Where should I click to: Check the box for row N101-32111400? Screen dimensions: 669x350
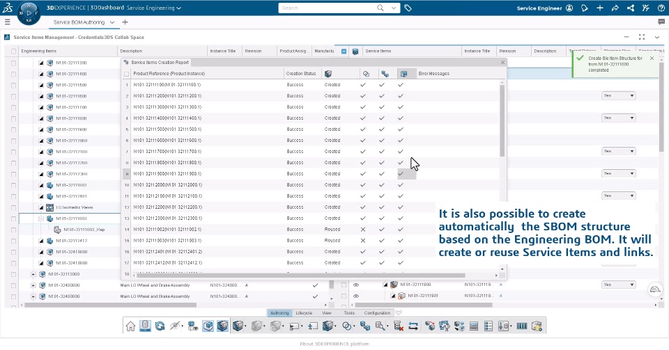point(14,74)
